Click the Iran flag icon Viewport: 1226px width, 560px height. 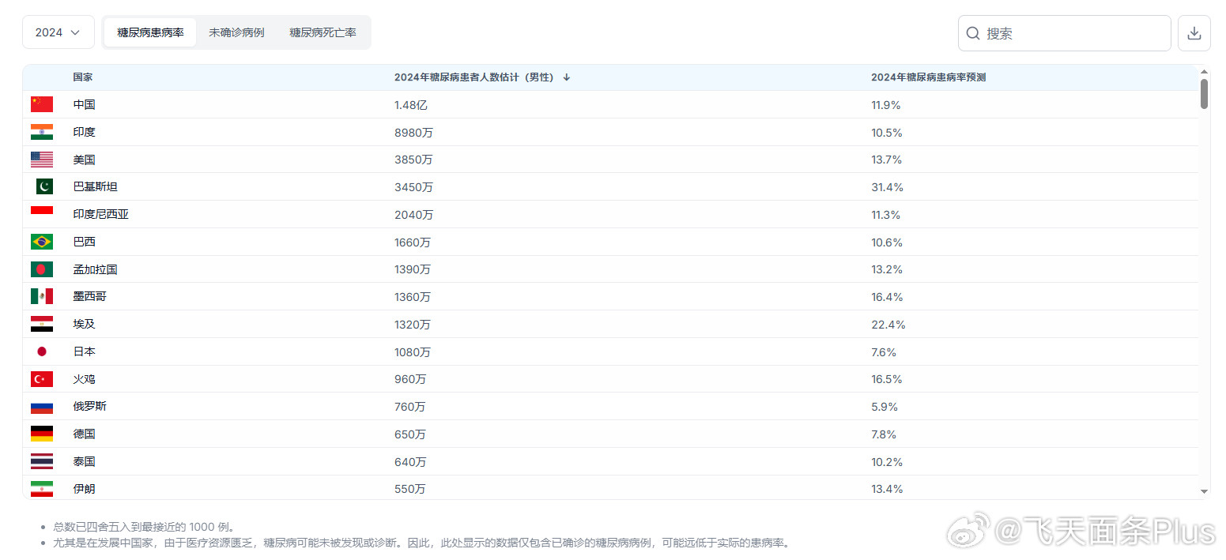point(42,489)
